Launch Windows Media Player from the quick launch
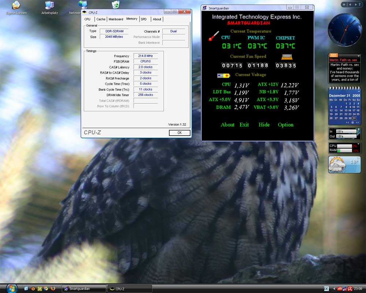 (46, 289)
